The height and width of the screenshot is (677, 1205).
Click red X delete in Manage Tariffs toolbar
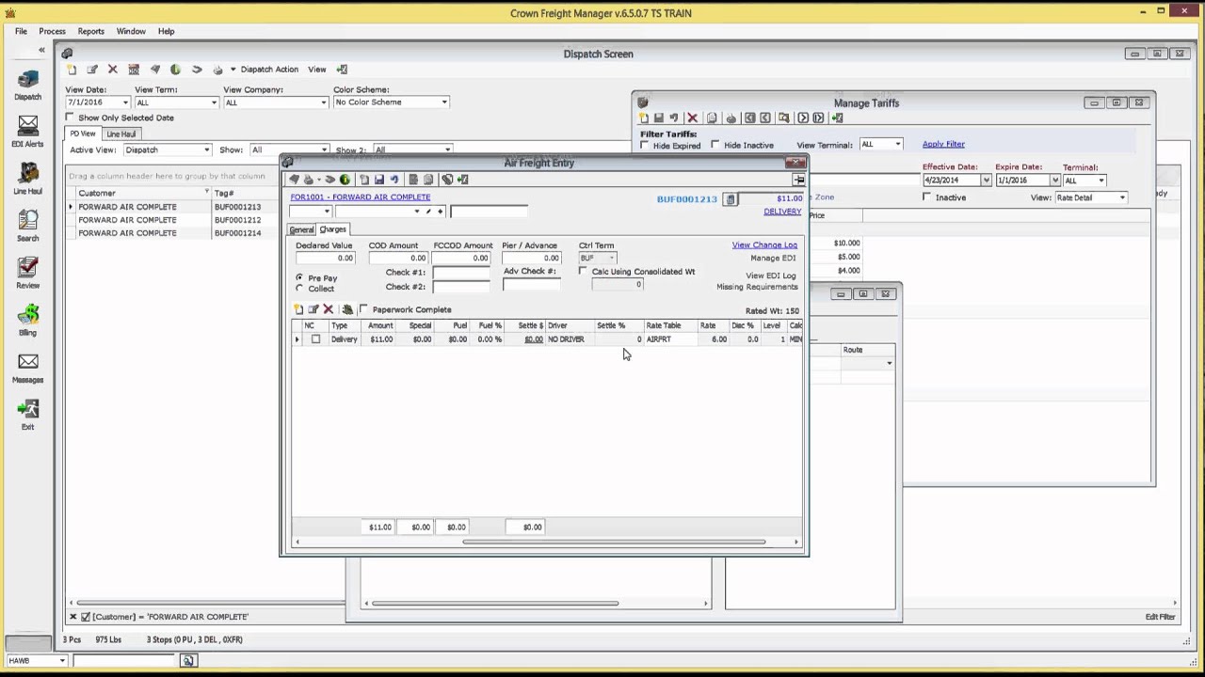[692, 118]
